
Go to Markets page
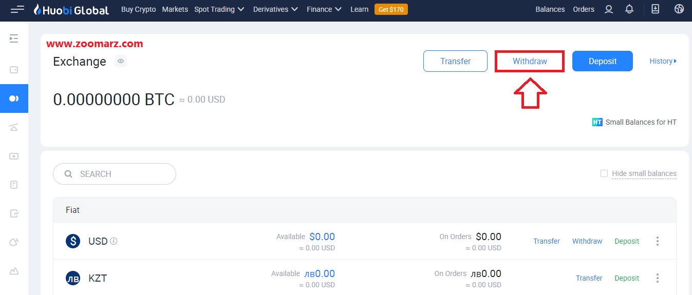click(x=175, y=9)
